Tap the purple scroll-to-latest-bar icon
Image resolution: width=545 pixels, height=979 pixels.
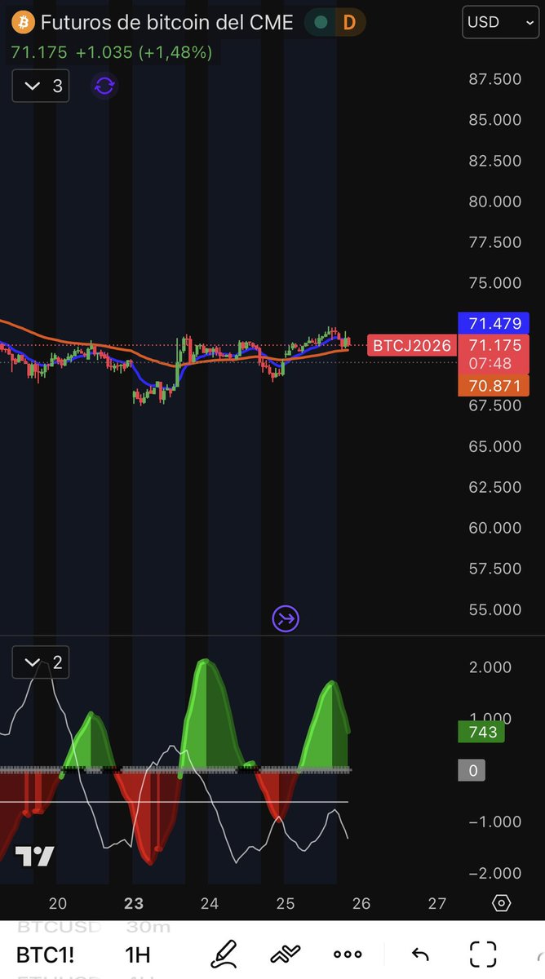click(x=286, y=619)
